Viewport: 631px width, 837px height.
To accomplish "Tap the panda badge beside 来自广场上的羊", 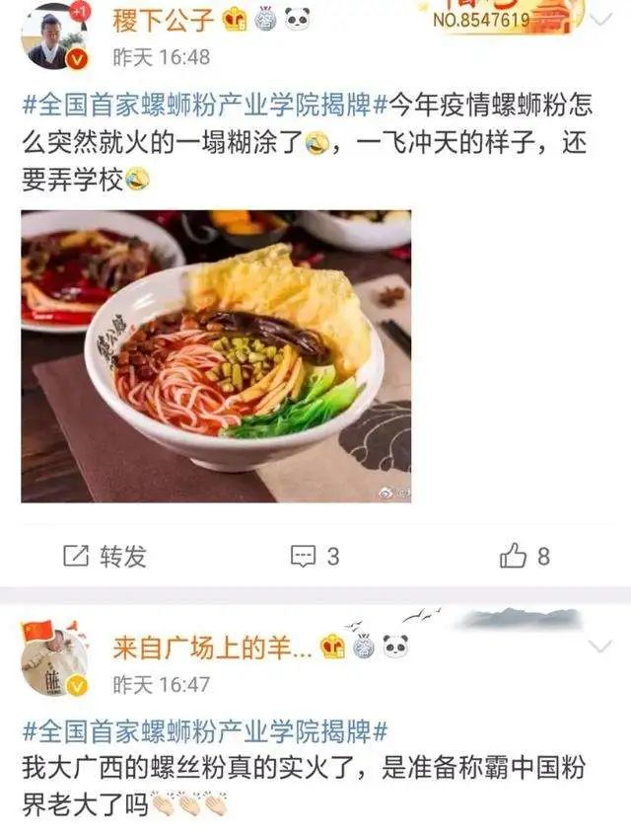I will (x=395, y=647).
